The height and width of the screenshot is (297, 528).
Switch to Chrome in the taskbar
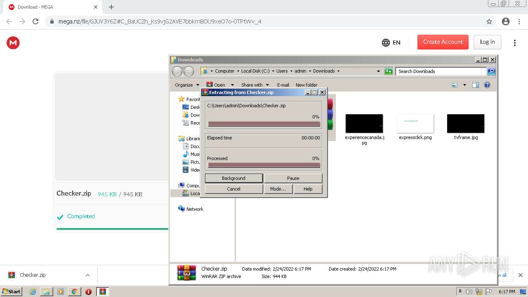[74, 292]
